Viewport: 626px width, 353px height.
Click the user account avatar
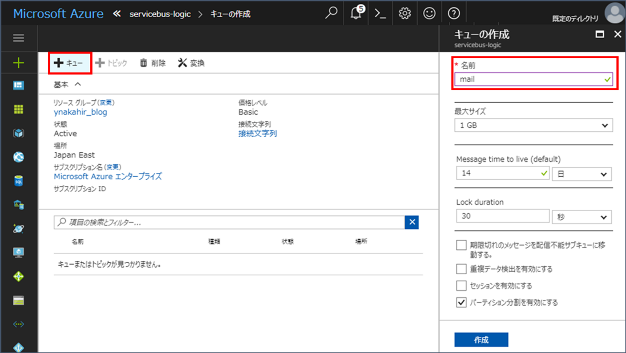pos(615,13)
